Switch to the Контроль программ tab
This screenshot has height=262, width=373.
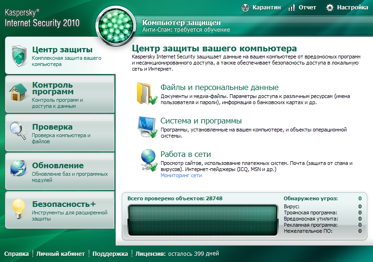(60, 94)
